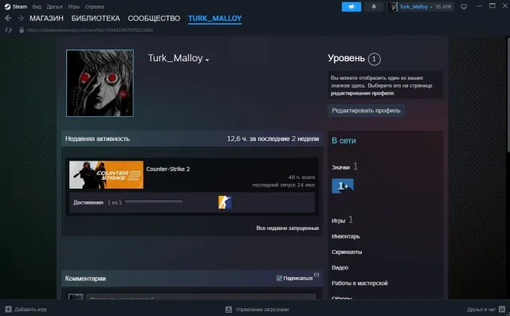
Task: Click the question mark next to Подписаться
Action: (316, 275)
